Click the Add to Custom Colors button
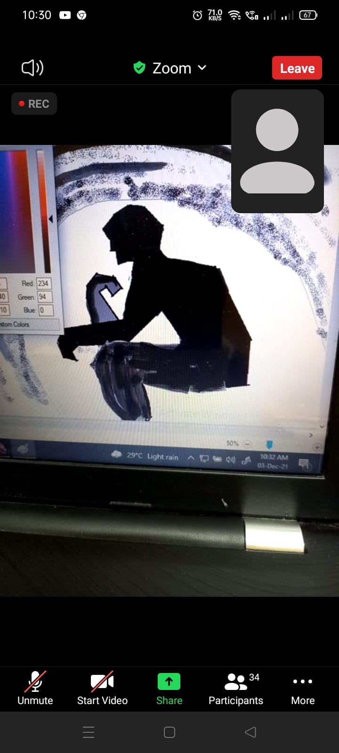 point(29,325)
